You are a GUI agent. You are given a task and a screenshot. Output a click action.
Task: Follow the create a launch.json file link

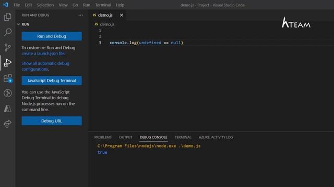(43, 54)
